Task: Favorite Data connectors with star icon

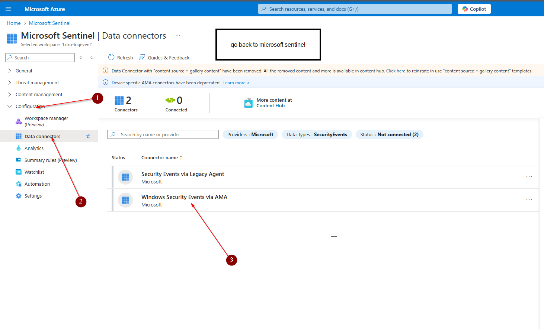Action: 88,136
